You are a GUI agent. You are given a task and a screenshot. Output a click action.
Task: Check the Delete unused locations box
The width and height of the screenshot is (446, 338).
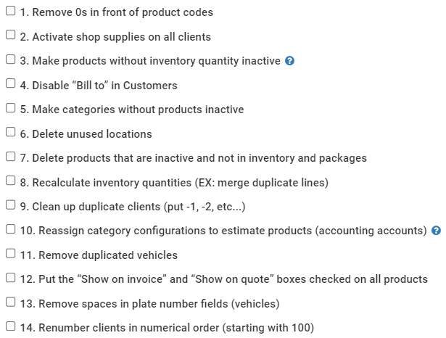tap(11, 133)
